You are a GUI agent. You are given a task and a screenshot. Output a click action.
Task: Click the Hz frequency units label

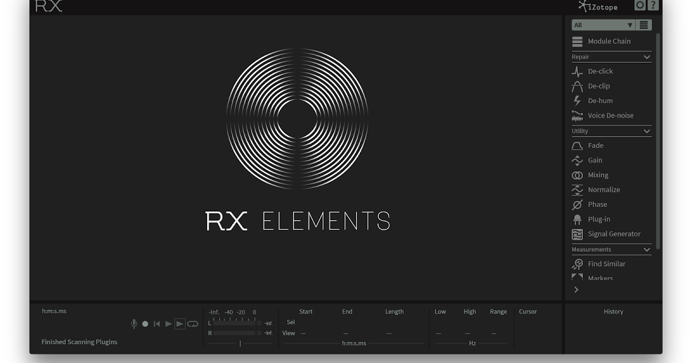[472, 343]
